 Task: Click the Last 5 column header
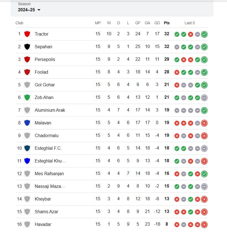190,23
